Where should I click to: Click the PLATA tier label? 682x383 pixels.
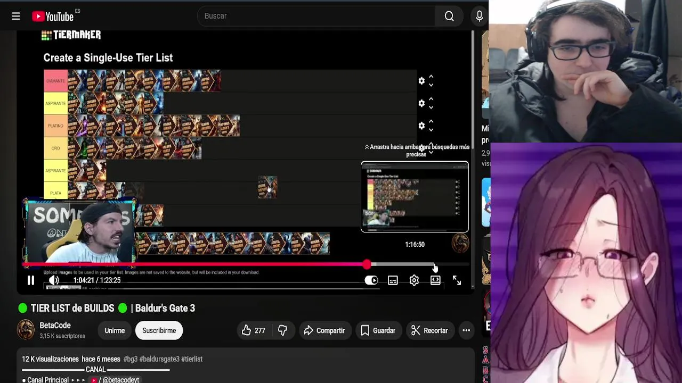[55, 193]
